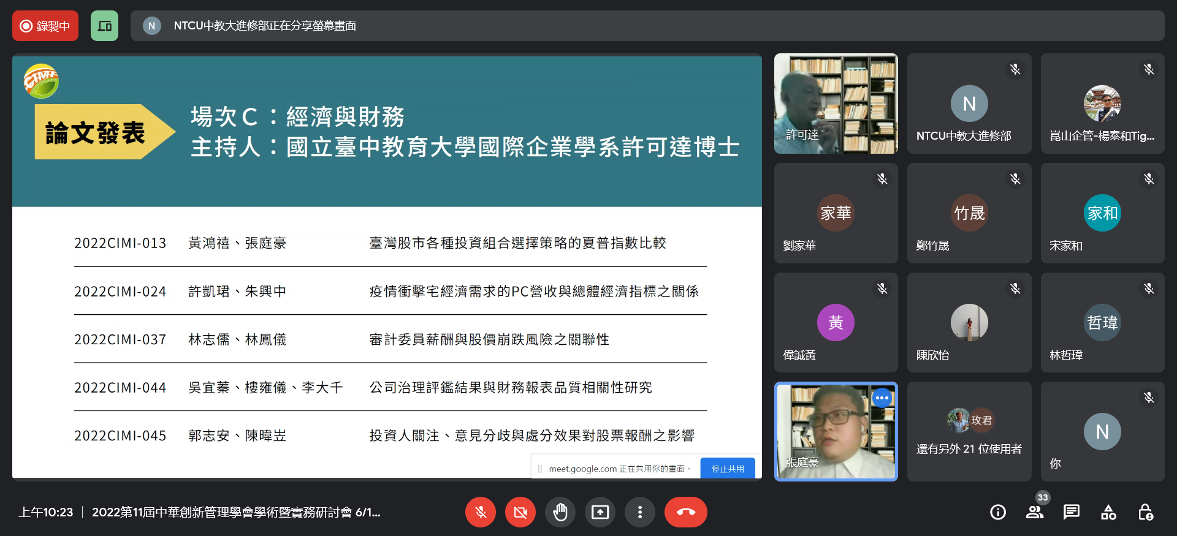Open the activities shapes icon
Screen dimensions: 1177x536
[x=1108, y=512]
